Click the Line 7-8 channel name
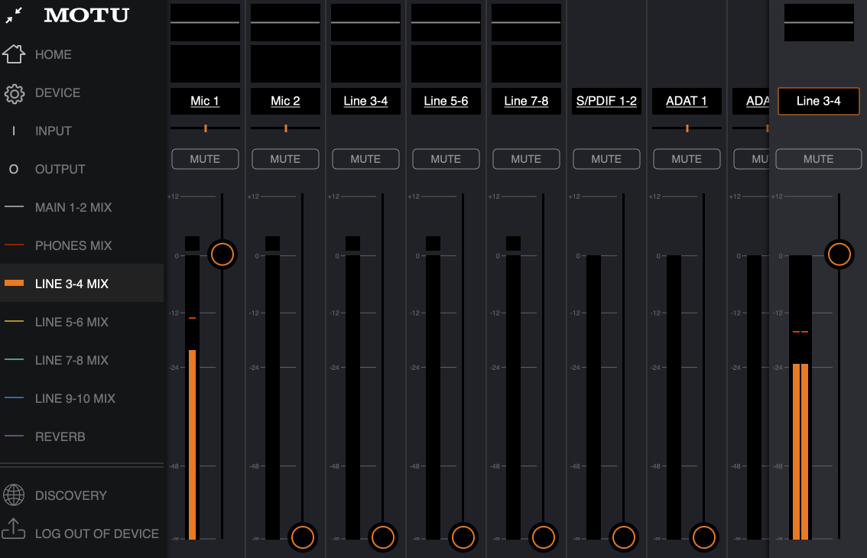This screenshot has height=558, width=867. coord(526,101)
